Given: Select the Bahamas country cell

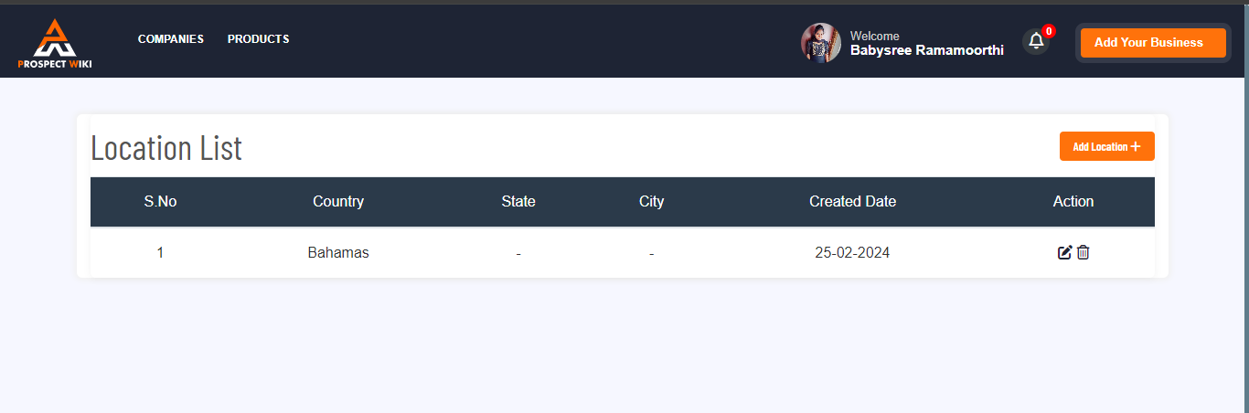Looking at the screenshot, I should (x=338, y=253).
